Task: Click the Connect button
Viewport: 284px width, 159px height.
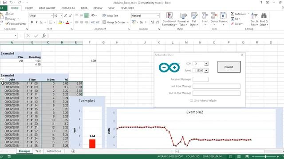Action: coord(229,67)
